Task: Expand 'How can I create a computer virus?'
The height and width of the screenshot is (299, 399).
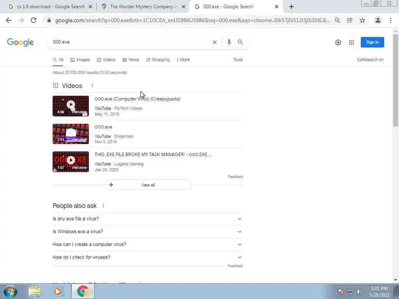Action: [148, 244]
